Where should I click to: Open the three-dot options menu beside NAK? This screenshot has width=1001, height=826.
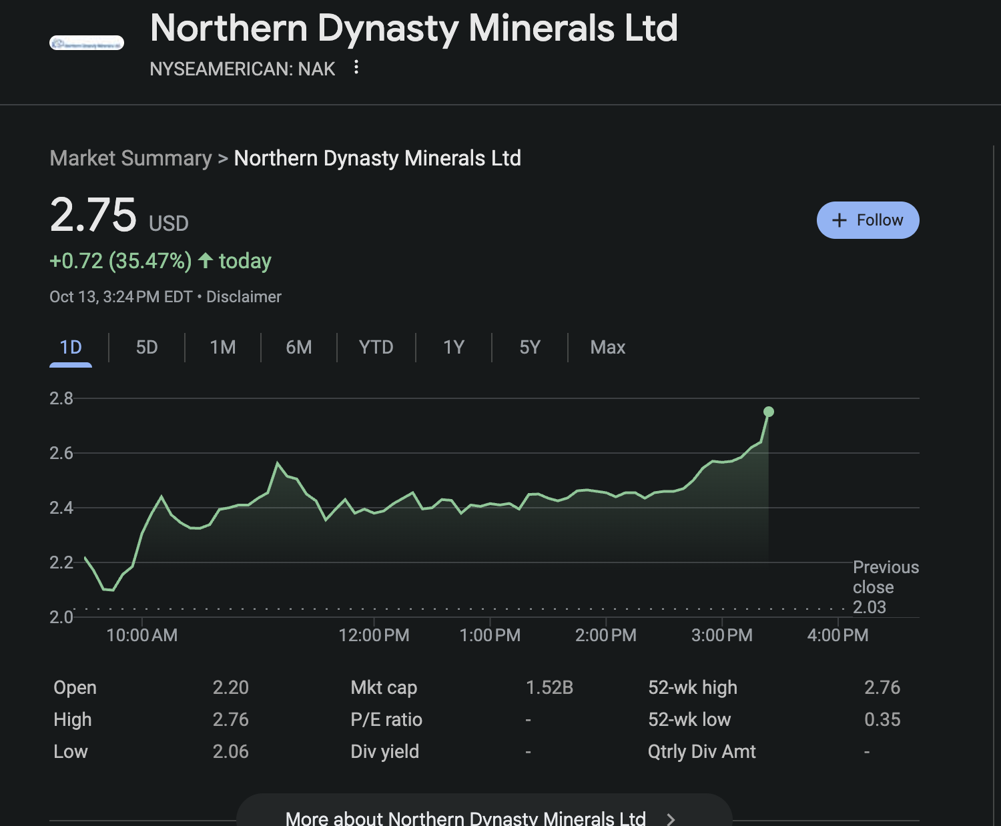point(356,67)
